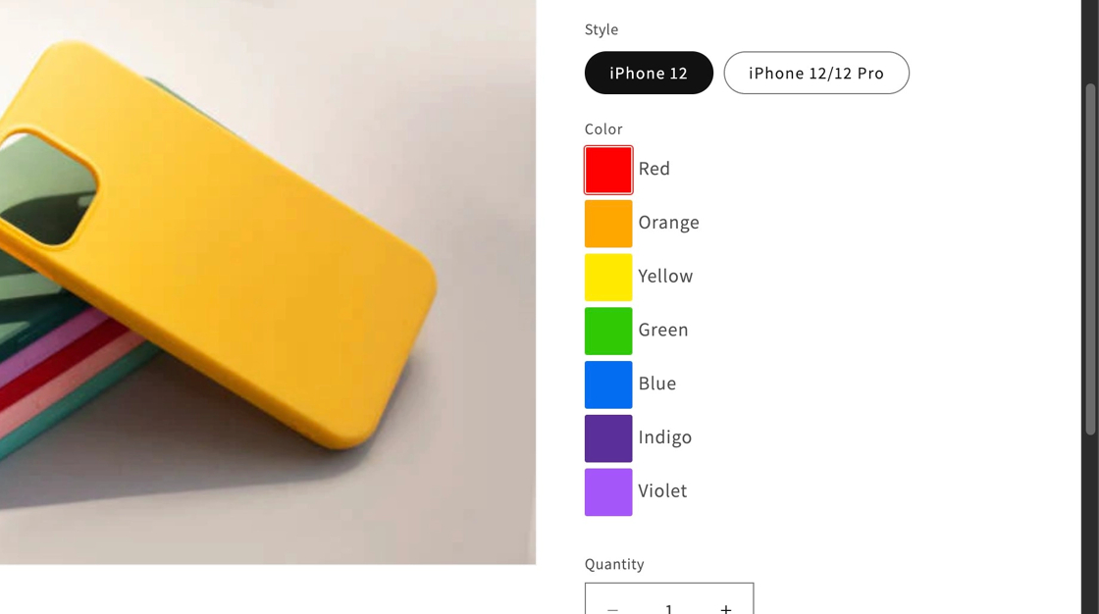Viewport: 1099px width, 614px height.
Task: Pick the Red color swatch
Action: point(608,170)
